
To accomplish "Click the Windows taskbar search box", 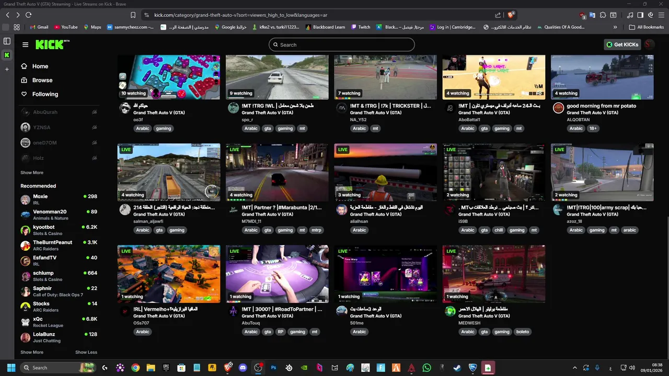I will pyautogui.click(x=59, y=368).
